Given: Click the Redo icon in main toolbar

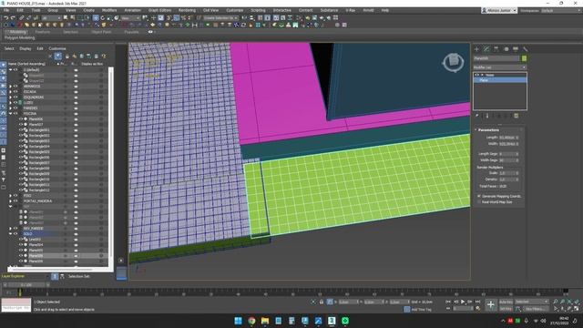Looking at the screenshot, I should tap(13, 18).
